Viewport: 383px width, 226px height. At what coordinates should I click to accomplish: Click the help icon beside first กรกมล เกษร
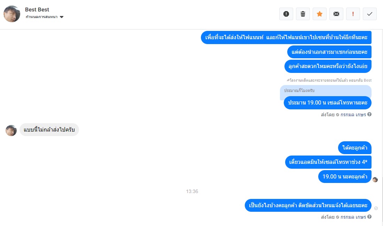(369, 114)
